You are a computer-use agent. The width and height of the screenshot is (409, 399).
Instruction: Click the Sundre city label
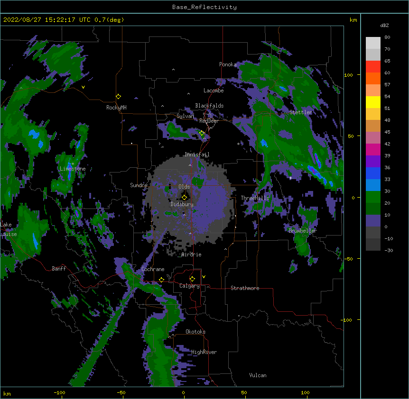point(139,185)
